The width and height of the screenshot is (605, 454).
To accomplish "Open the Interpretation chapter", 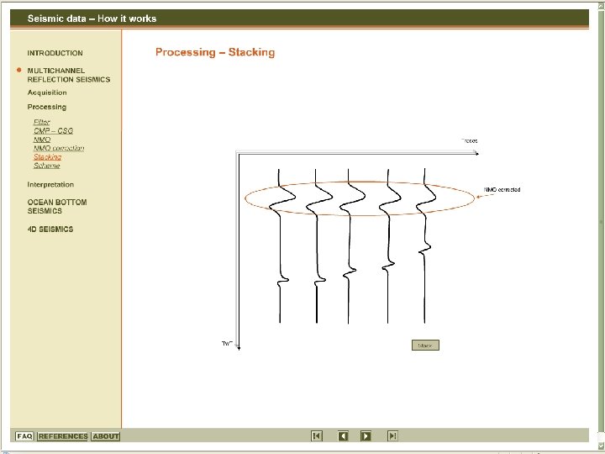I will [50, 184].
